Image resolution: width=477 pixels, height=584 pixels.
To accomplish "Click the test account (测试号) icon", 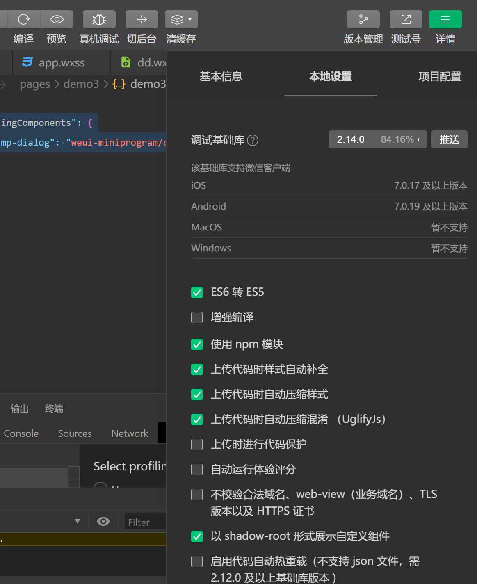I will click(x=406, y=19).
